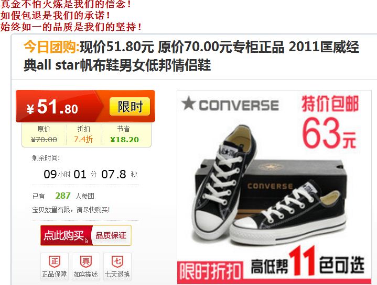Click the 点此购买 buy button
This screenshot has height=285, width=377.
click(x=66, y=235)
